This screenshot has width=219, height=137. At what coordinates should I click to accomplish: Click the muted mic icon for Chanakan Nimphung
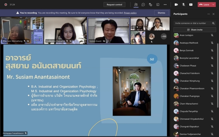click(212, 81)
